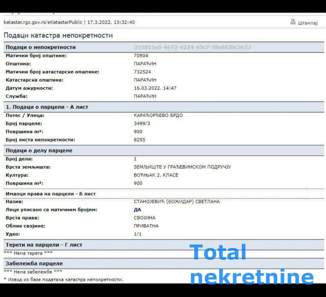Click the КАРАЂОРЂЕВО БРДО street value
Viewport: 326px width, 297px height.
click(158, 115)
